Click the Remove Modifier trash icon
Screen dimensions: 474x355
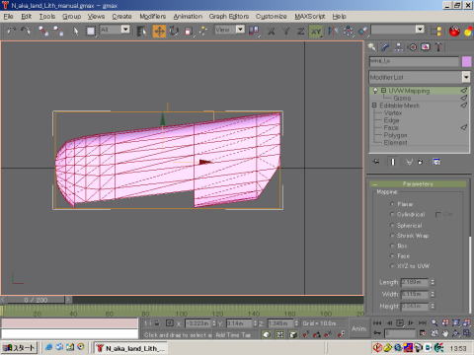click(421, 162)
